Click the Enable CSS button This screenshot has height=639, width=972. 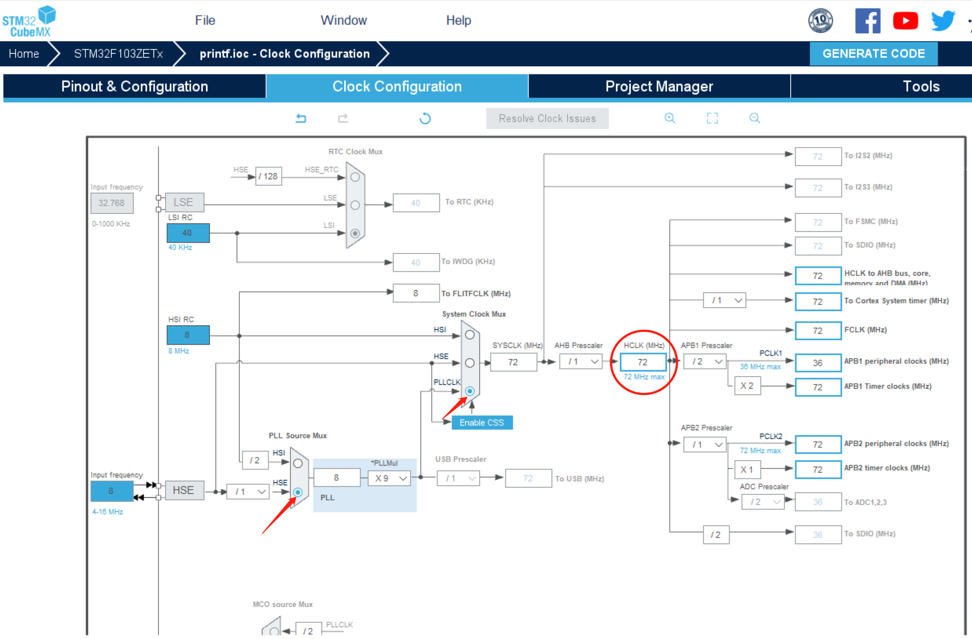(x=482, y=422)
